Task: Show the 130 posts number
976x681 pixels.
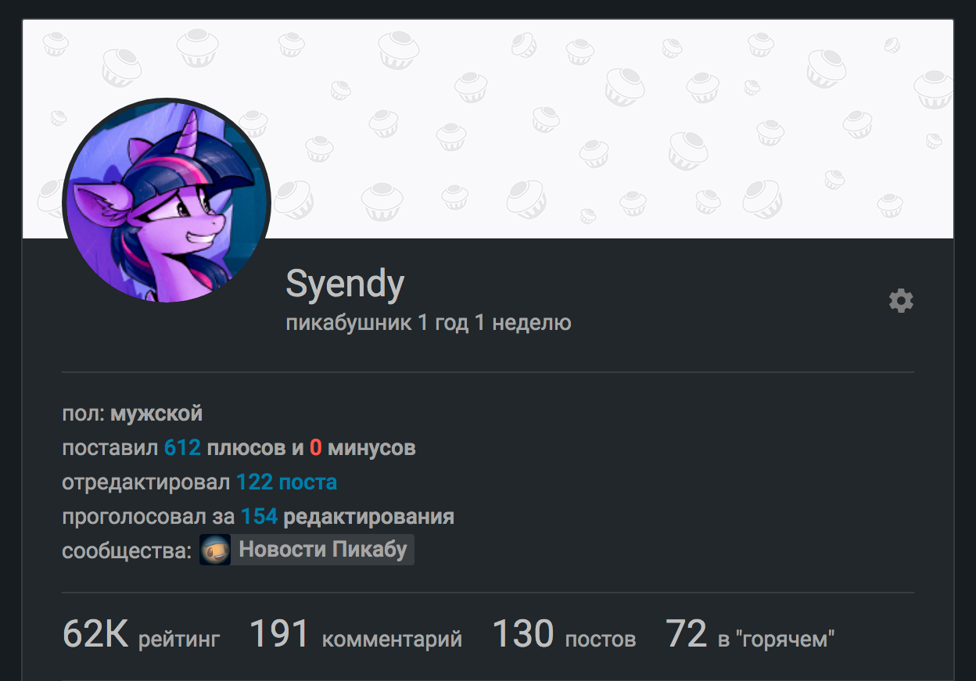Action: (523, 634)
